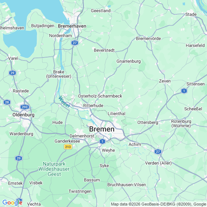Select the yellow 213 road shield

tap(68, 147)
